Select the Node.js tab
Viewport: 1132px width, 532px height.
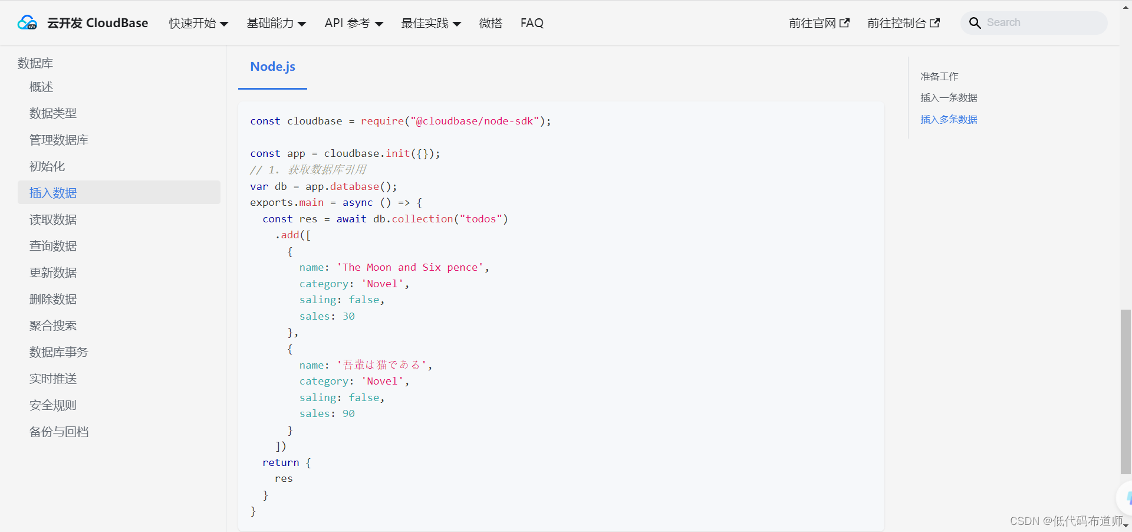(272, 67)
